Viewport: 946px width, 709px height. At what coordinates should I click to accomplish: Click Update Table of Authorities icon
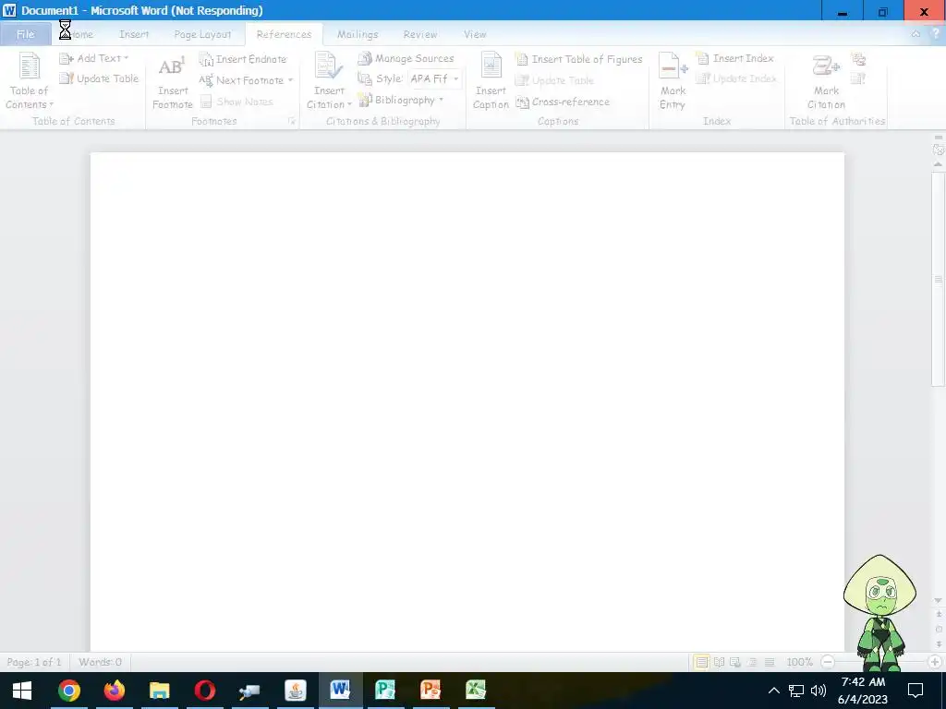[858, 78]
